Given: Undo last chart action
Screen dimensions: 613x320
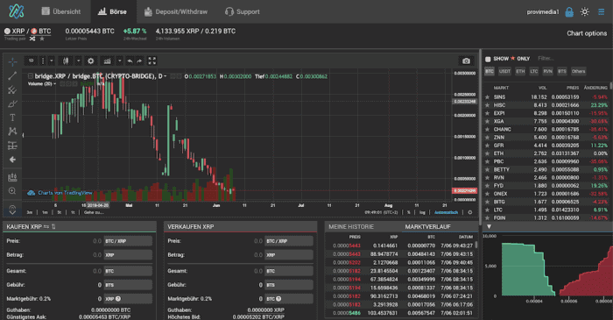Looking at the screenshot, I should 130,61.
